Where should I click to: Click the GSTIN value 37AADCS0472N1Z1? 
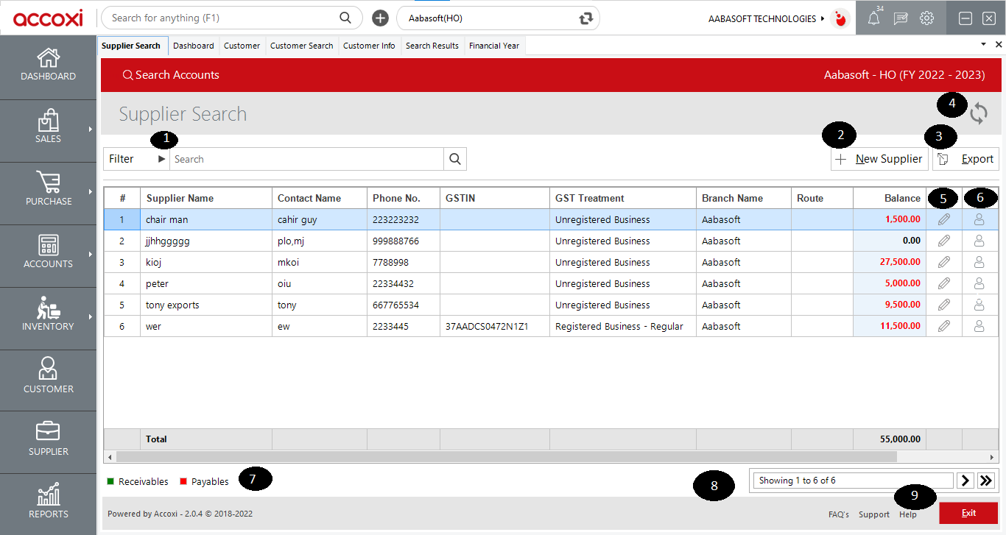[487, 326]
